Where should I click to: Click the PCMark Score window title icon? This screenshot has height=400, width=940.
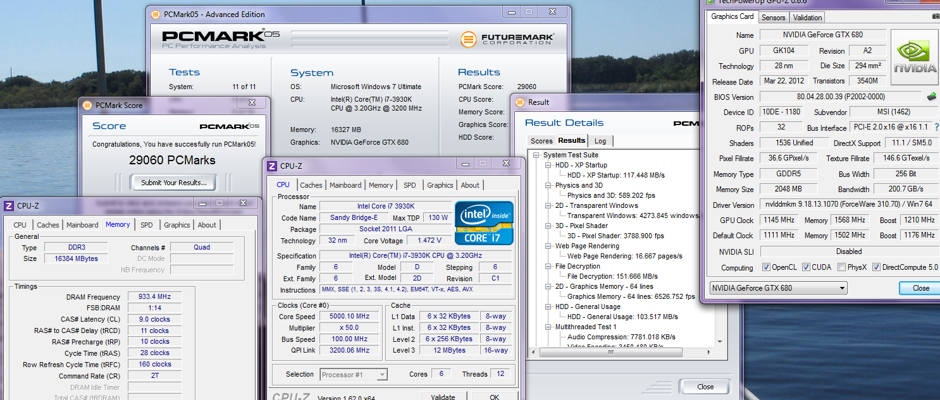point(87,105)
